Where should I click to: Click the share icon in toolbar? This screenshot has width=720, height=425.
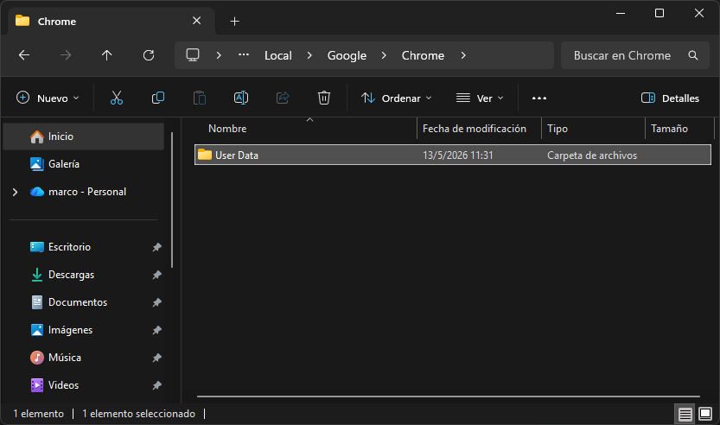click(x=283, y=98)
